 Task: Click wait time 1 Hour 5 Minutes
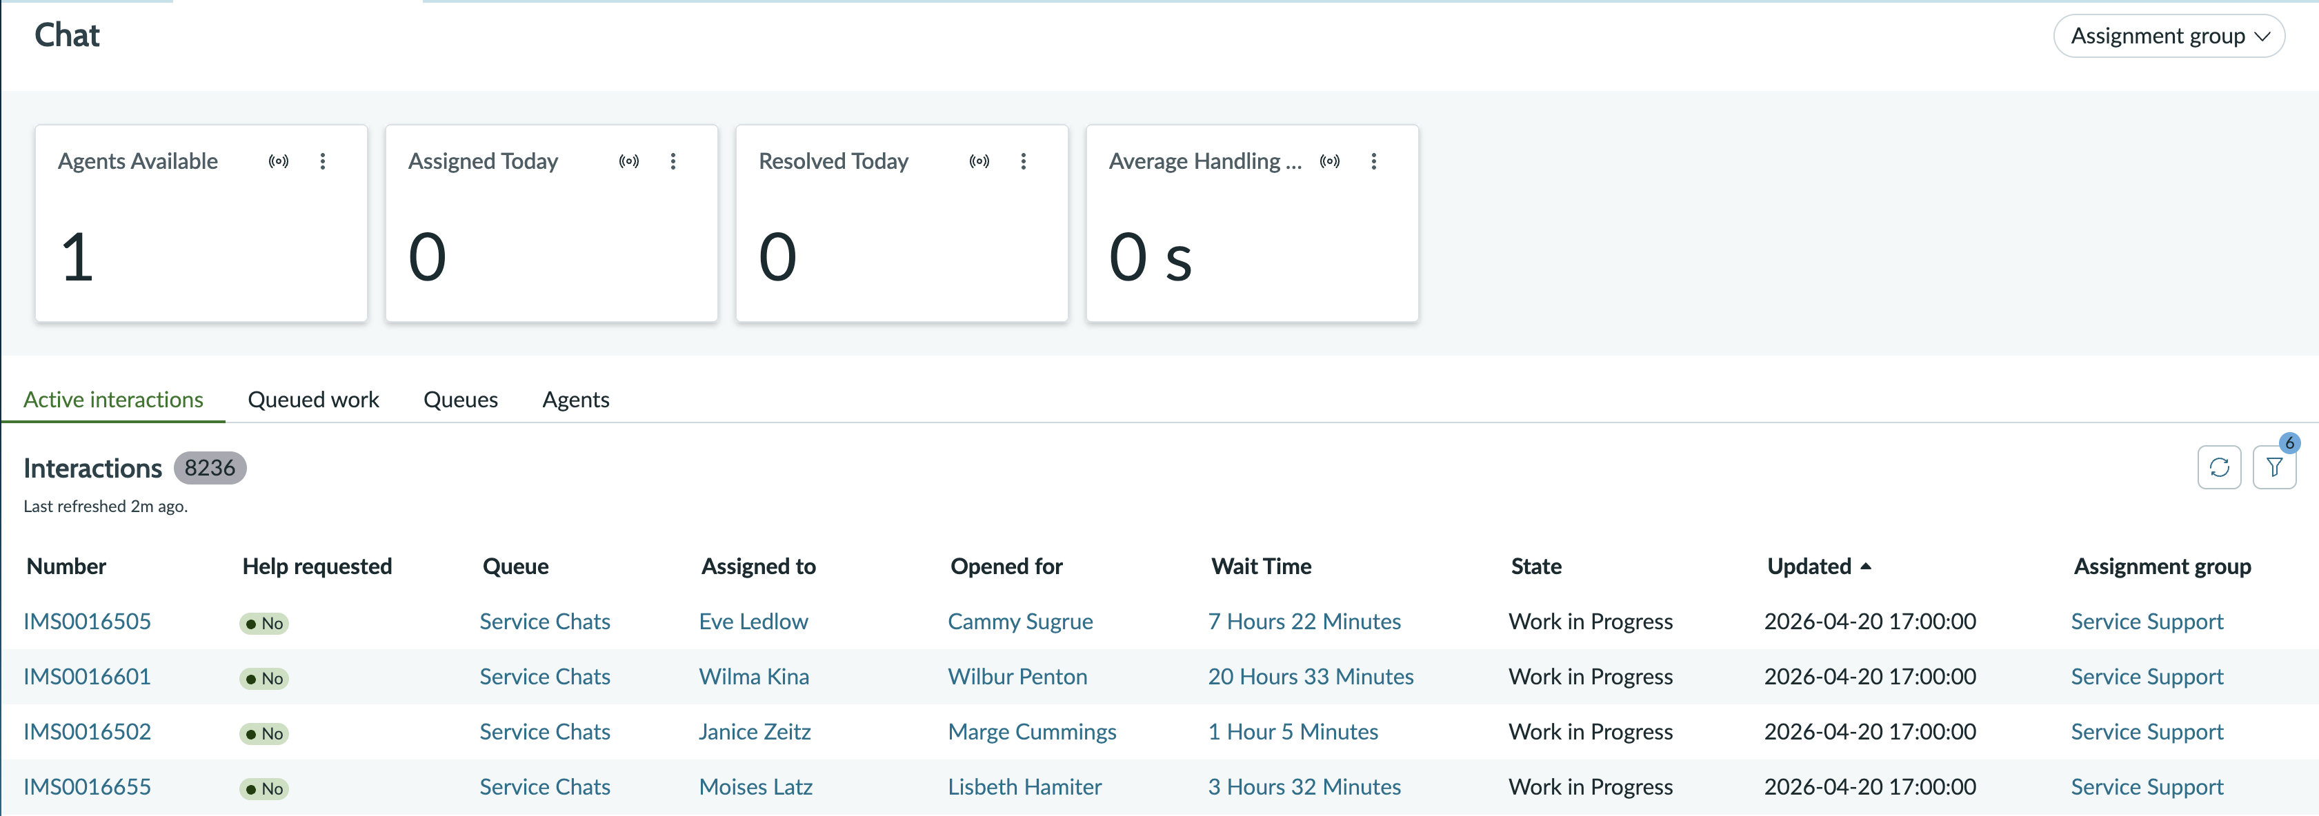(1293, 731)
